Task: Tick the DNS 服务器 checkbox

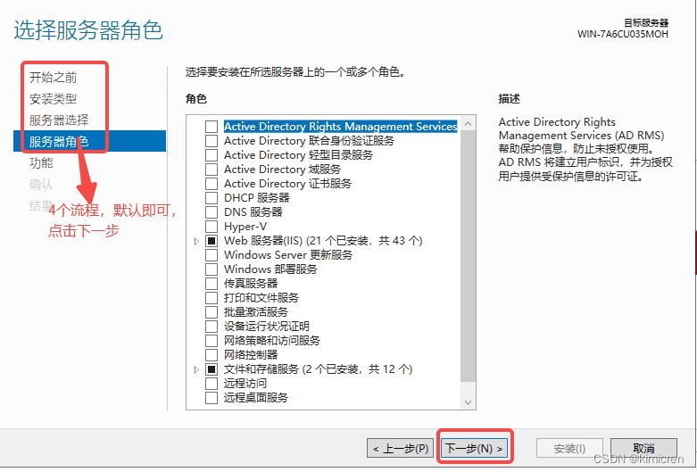Action: 212,212
